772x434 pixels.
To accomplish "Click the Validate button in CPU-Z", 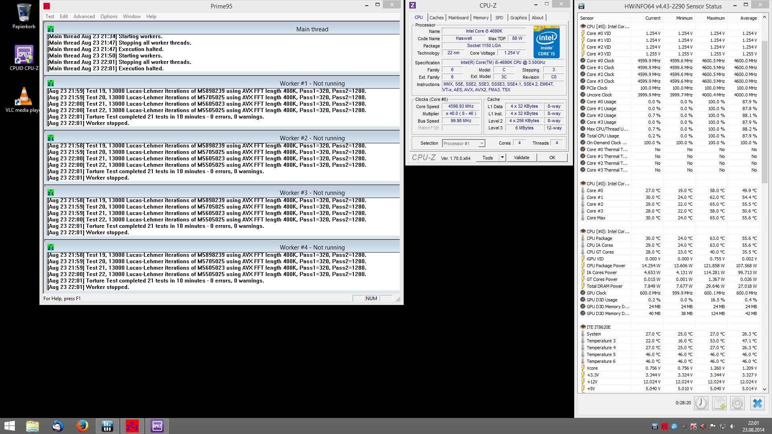I will point(522,158).
